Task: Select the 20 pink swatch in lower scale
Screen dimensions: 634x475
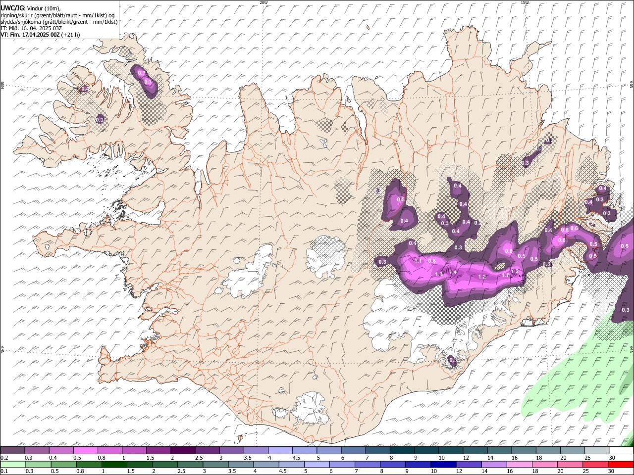Action: (570, 464)
